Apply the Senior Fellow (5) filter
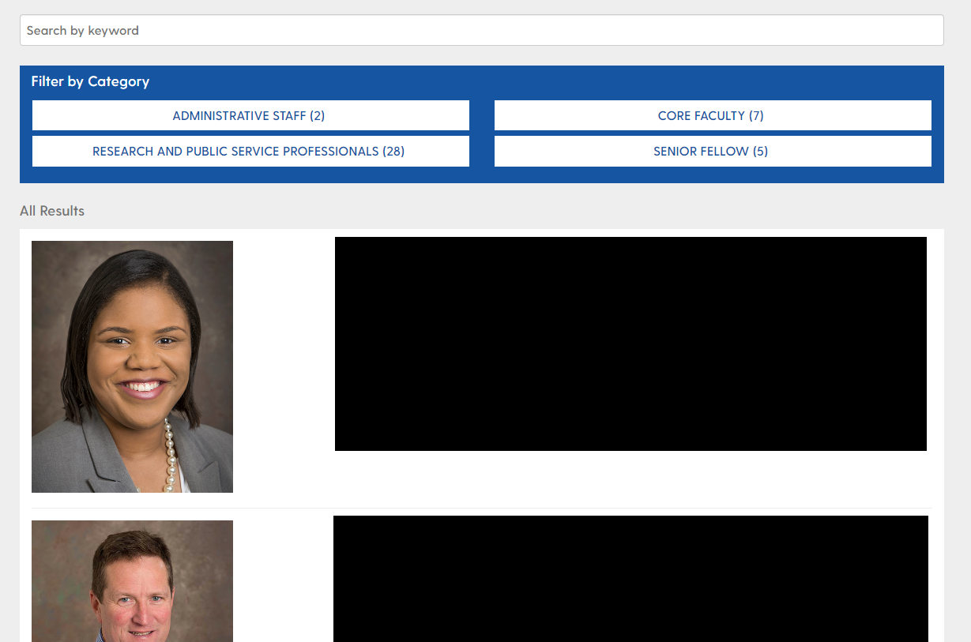 pos(712,151)
